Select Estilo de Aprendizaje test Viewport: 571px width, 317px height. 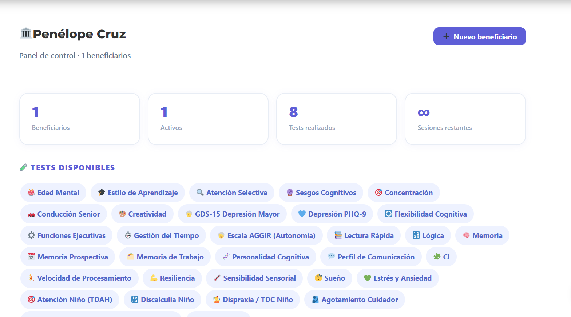138,193
